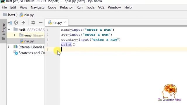Click the nin.py file icon in breadcrumb
The width and height of the screenshot is (187, 105).
21,15
